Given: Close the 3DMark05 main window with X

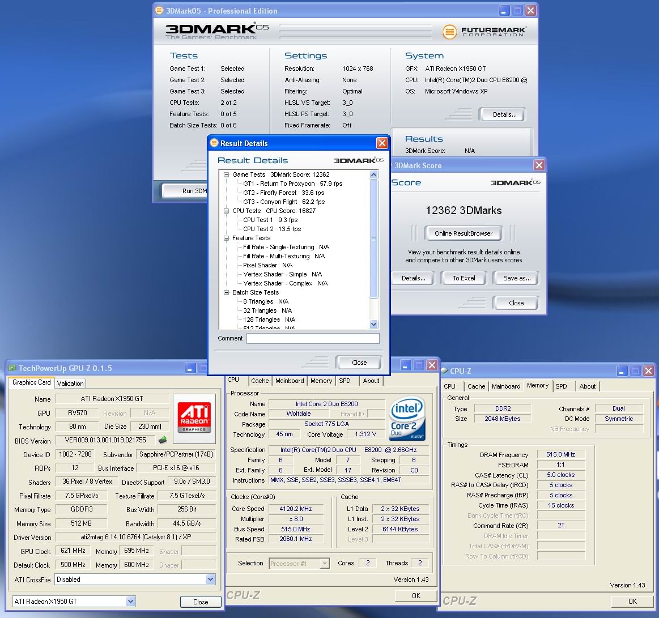Looking at the screenshot, I should coord(531,11).
